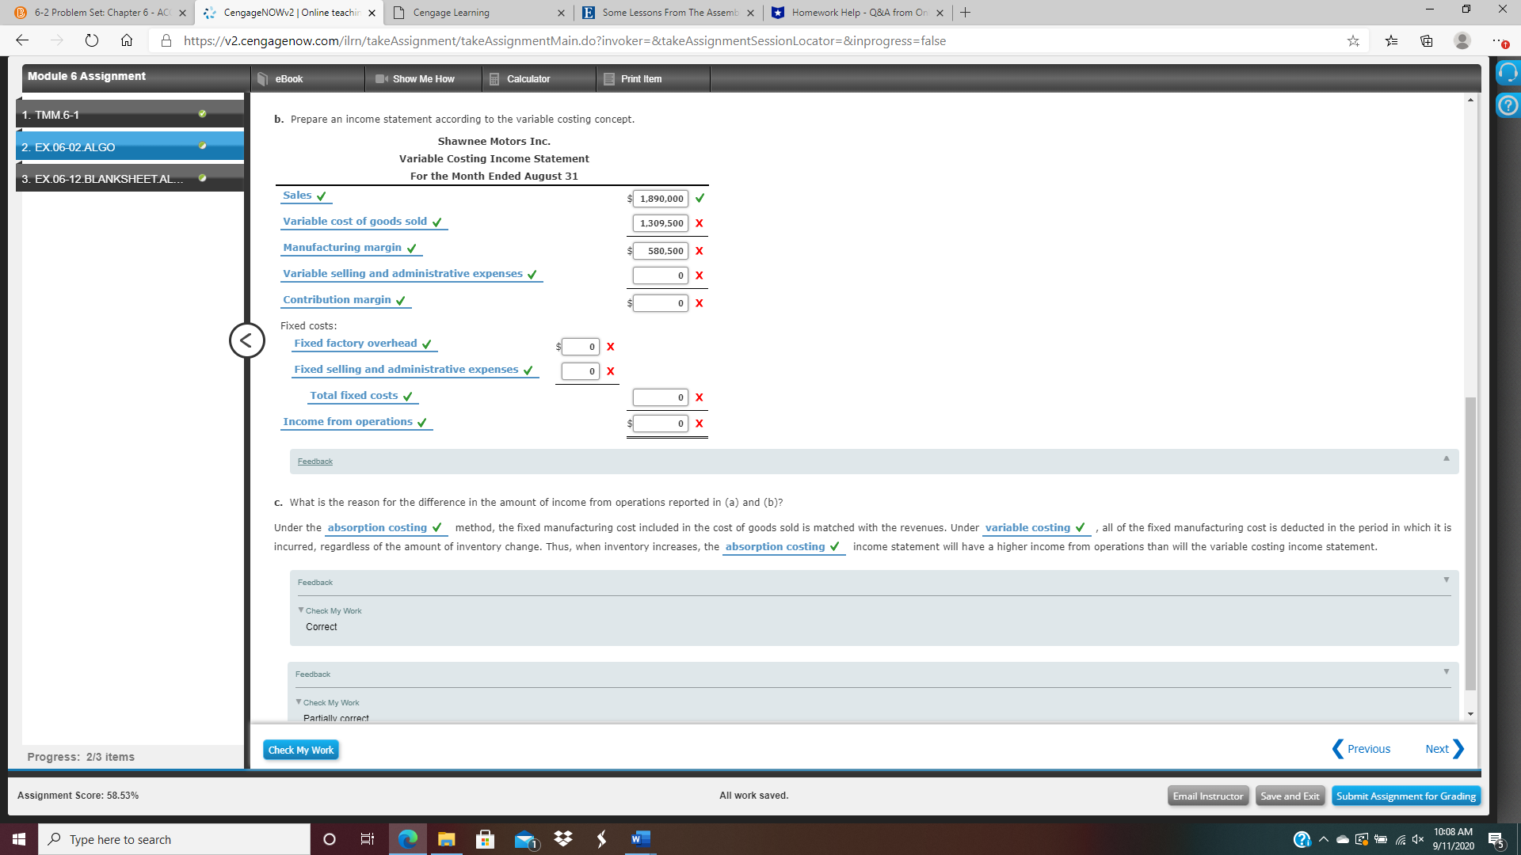Viewport: 1521px width, 855px height.
Task: Click the help question-mark icon on right edge
Action: (x=1508, y=104)
